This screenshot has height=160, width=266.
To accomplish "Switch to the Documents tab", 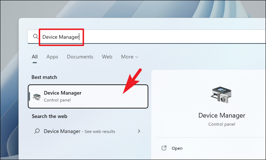I will click(x=80, y=57).
